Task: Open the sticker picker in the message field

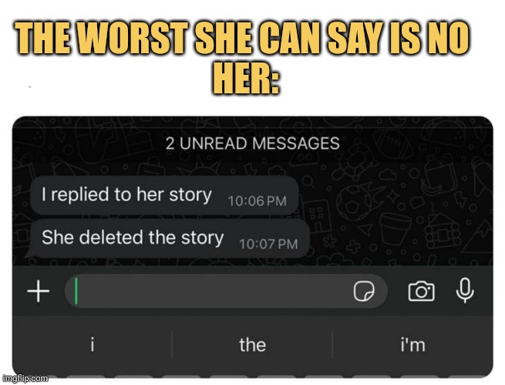Action: tap(364, 291)
